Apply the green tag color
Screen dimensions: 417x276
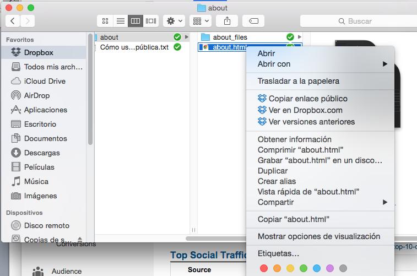click(304, 268)
